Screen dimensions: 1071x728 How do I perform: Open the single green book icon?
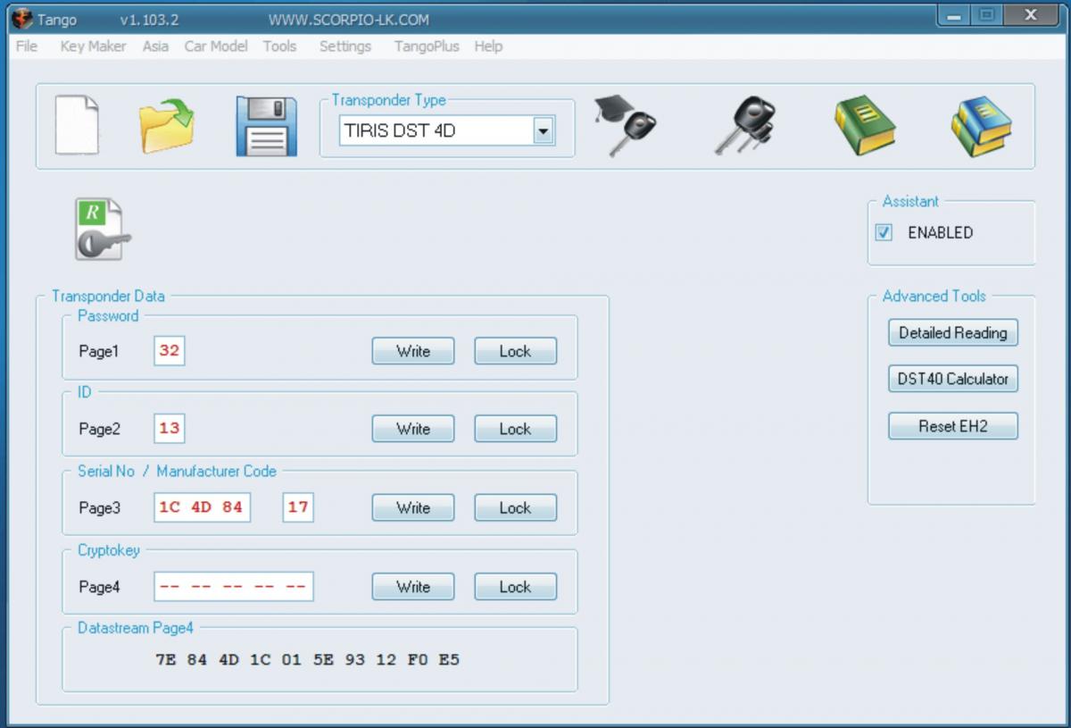864,125
